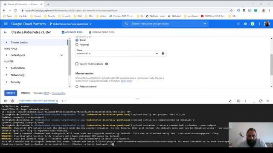The height and width of the screenshot is (153, 273).
Task: Open the Farooq bookmark folder
Action: pyautogui.click(x=36, y=16)
